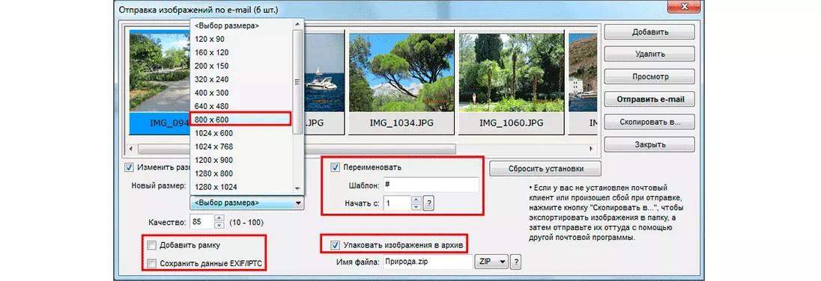The image size is (821, 281).
Task: Enable the 'Добавить рамку' checkbox
Action: click(x=152, y=245)
